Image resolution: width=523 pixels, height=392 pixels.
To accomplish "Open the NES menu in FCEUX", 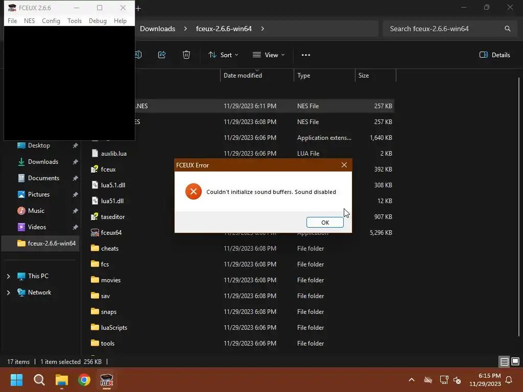I will tap(29, 20).
